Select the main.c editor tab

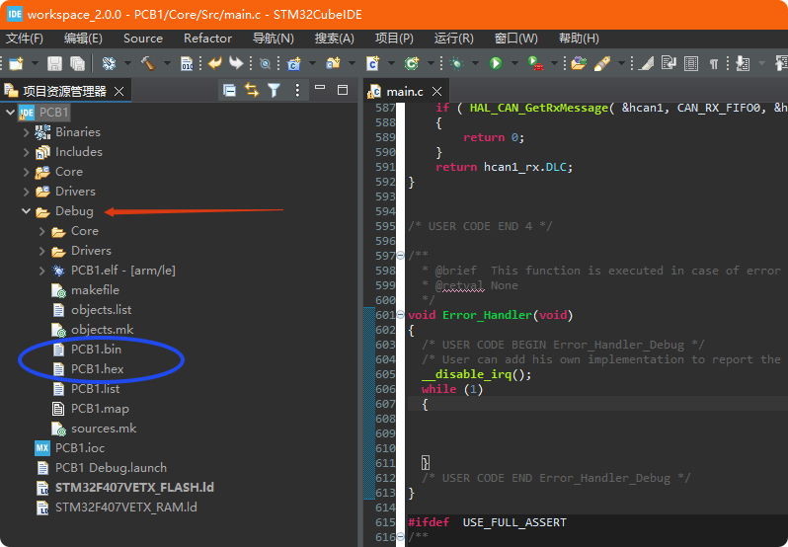pyautogui.click(x=405, y=91)
